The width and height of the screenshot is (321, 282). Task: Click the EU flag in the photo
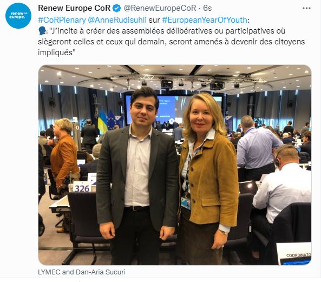coord(111,120)
